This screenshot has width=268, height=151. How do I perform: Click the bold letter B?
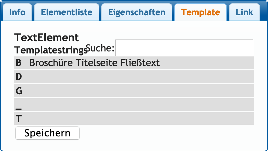click(19, 63)
